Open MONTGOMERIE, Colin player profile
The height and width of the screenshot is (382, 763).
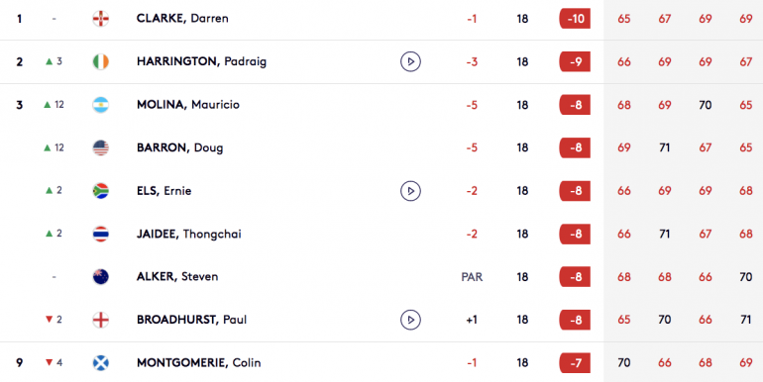[198, 363]
